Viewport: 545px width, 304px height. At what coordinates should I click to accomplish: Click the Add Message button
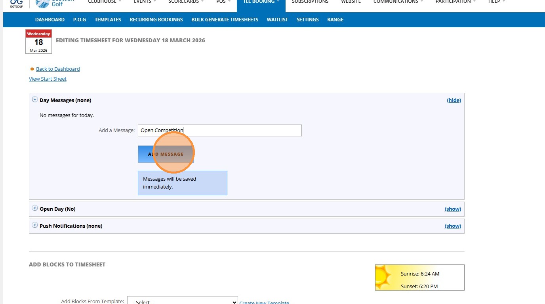tap(166, 154)
